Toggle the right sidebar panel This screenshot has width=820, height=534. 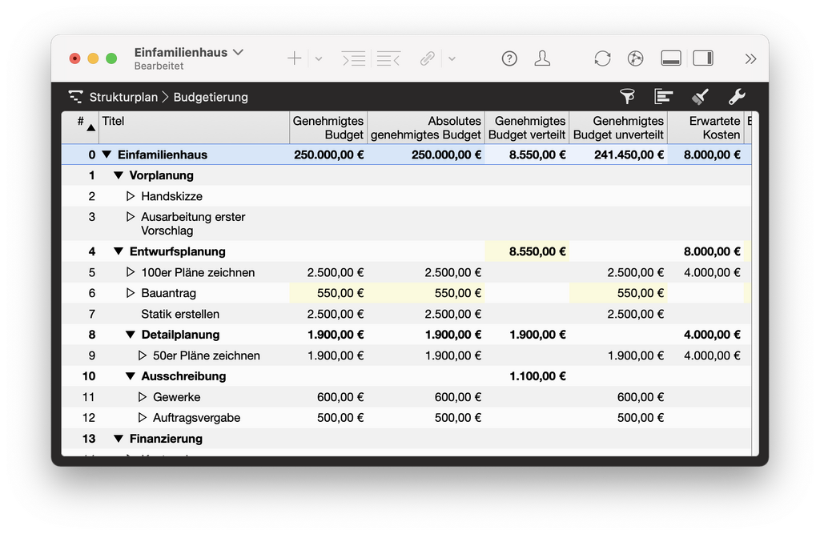[x=703, y=58]
